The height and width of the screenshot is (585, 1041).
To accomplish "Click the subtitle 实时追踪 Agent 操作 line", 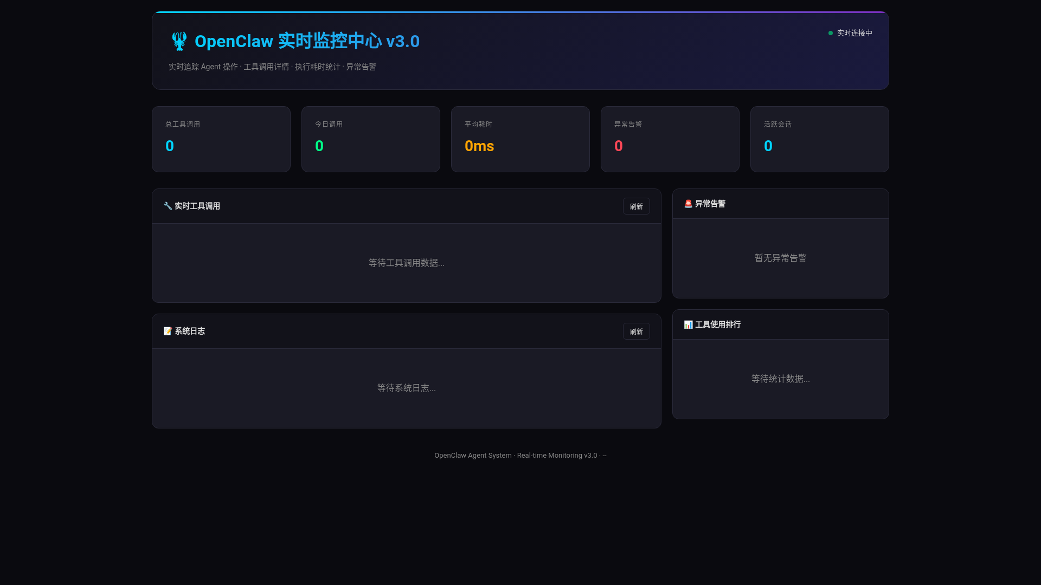I will [x=272, y=67].
